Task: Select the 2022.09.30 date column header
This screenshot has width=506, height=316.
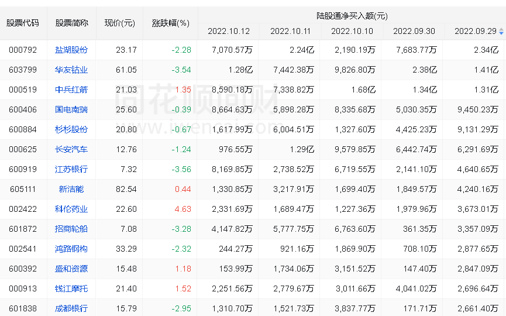Action: coord(414,32)
